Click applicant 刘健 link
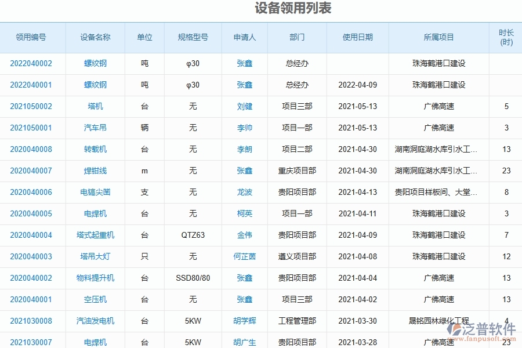The image size is (522, 348). pyautogui.click(x=244, y=106)
